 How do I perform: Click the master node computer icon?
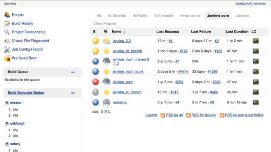pos(7,103)
